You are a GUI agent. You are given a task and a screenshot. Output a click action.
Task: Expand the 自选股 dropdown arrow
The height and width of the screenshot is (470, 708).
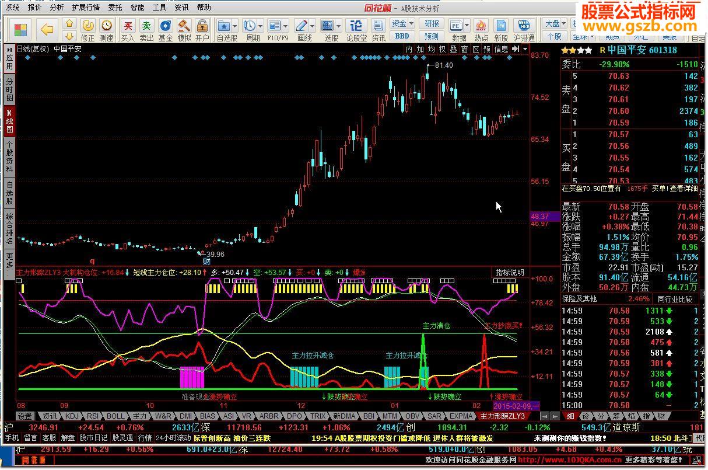(235, 26)
